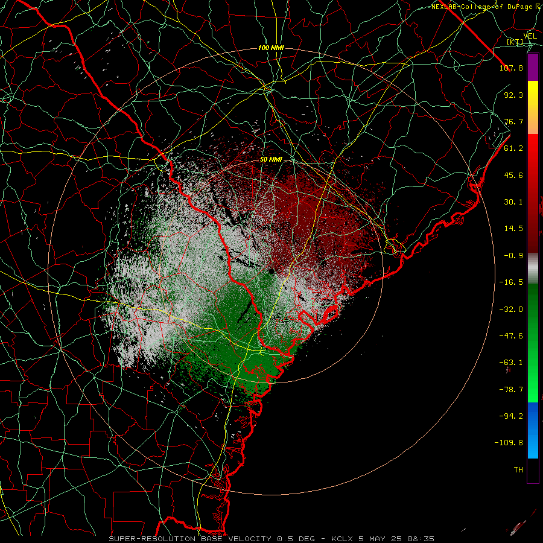Select the -63.1 legend value

point(511,363)
